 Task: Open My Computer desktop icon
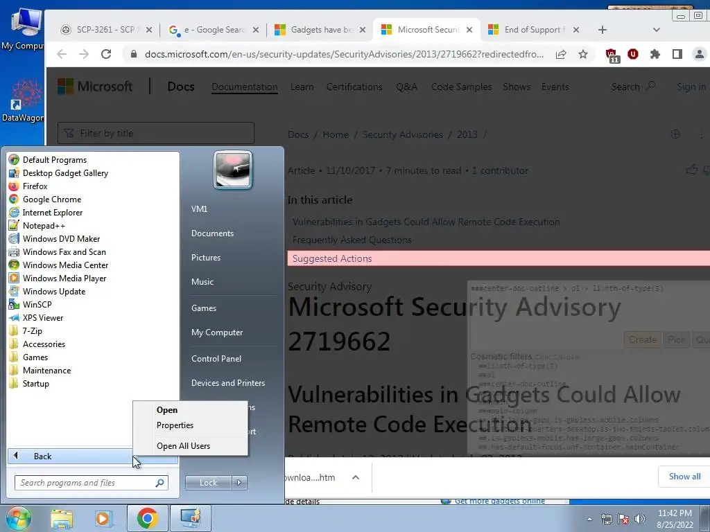tap(23, 29)
